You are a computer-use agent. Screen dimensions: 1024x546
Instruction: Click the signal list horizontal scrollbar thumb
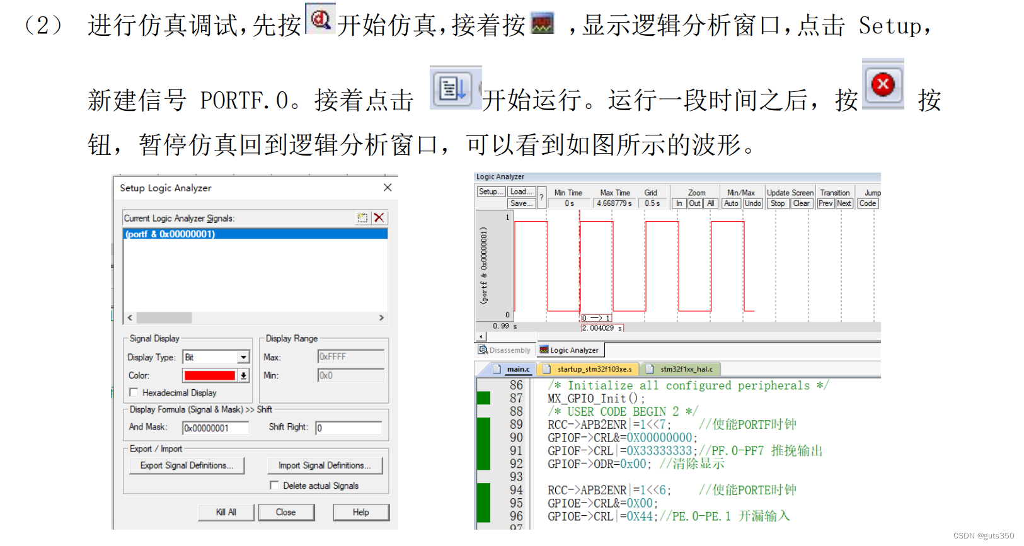(x=164, y=318)
